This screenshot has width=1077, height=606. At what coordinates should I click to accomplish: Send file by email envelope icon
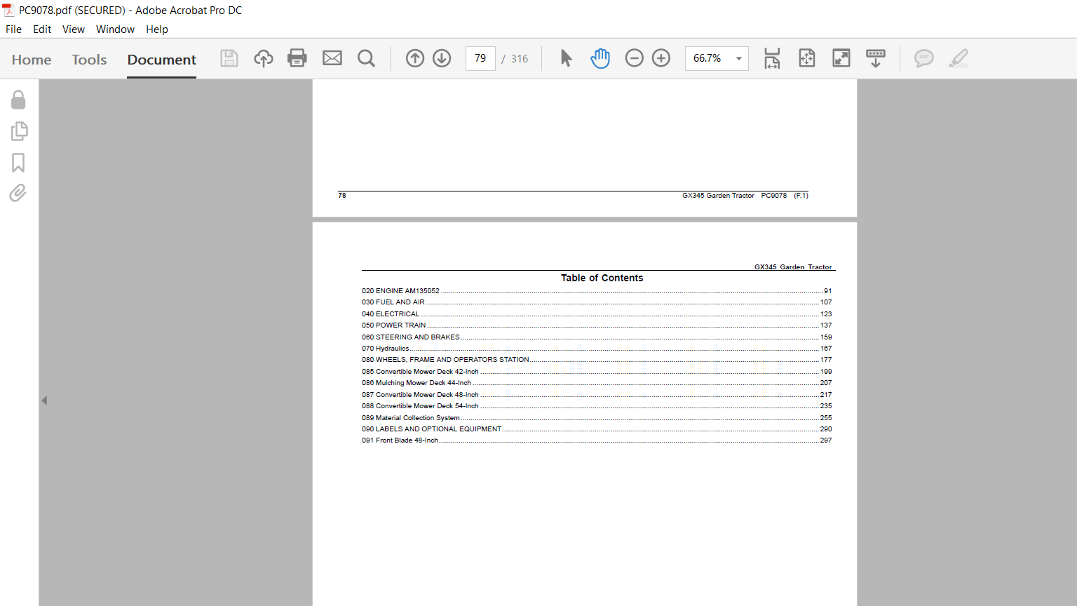point(332,58)
